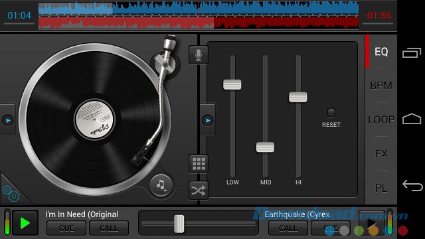425x239 pixels.
Task: Tap the Android home button
Action: [x=412, y=119]
